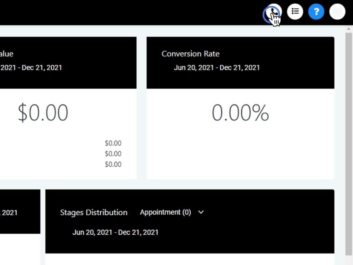Open the Appointment (0) pipeline dropdown

[x=165, y=212]
